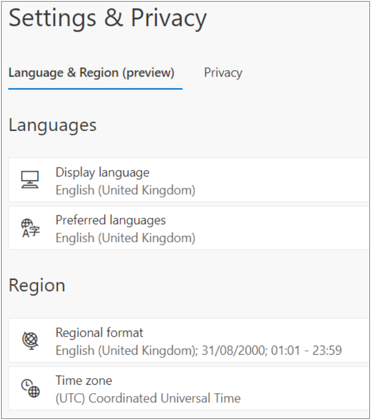Click the Settings & Privacy page title
Screen dimensions: 371x420
tap(107, 18)
